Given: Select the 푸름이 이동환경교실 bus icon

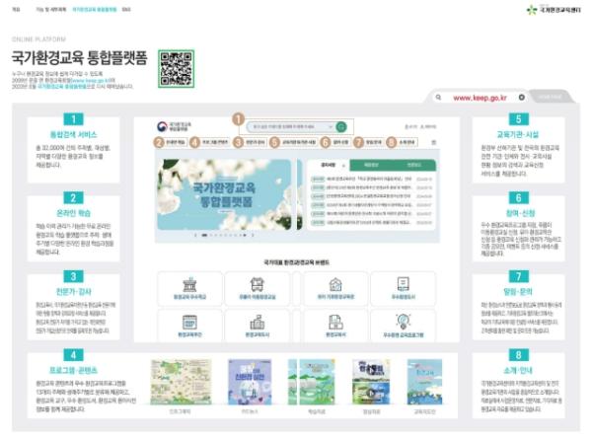Looking at the screenshot, I should tap(260, 285).
